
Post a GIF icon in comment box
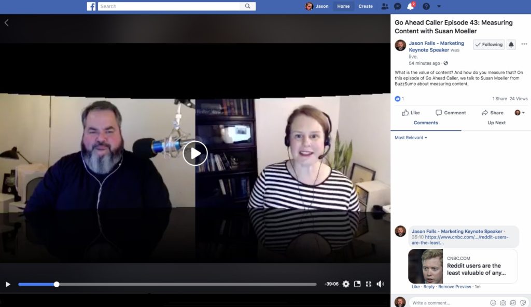(513, 303)
